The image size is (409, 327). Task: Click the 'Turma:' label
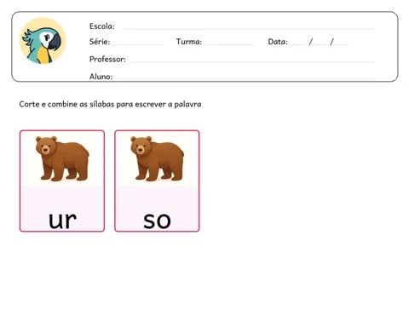coord(189,42)
